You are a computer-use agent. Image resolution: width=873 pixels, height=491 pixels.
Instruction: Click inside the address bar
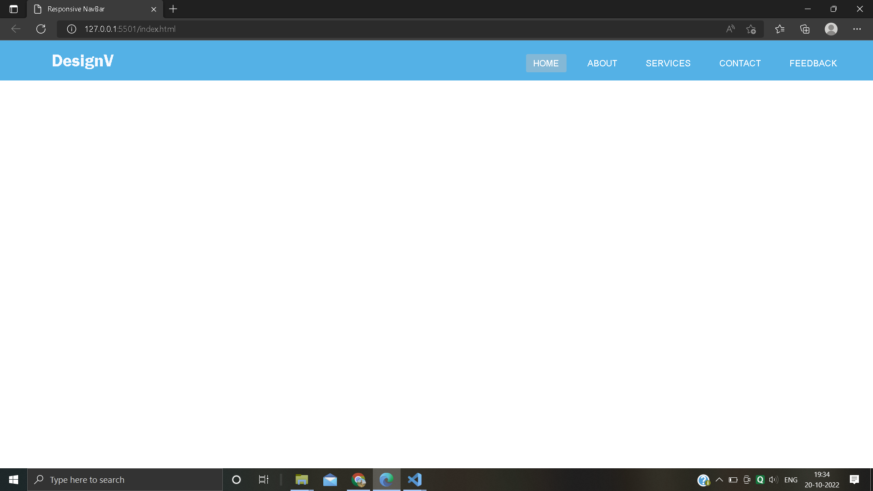273,29
